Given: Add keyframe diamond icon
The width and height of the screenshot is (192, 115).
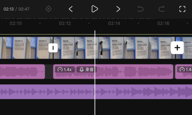Looking at the screenshot, I should [49, 9].
